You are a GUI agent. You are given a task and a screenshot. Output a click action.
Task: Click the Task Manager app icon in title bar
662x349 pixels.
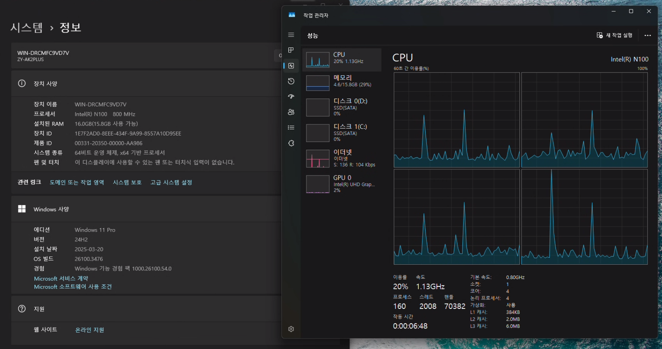(292, 15)
